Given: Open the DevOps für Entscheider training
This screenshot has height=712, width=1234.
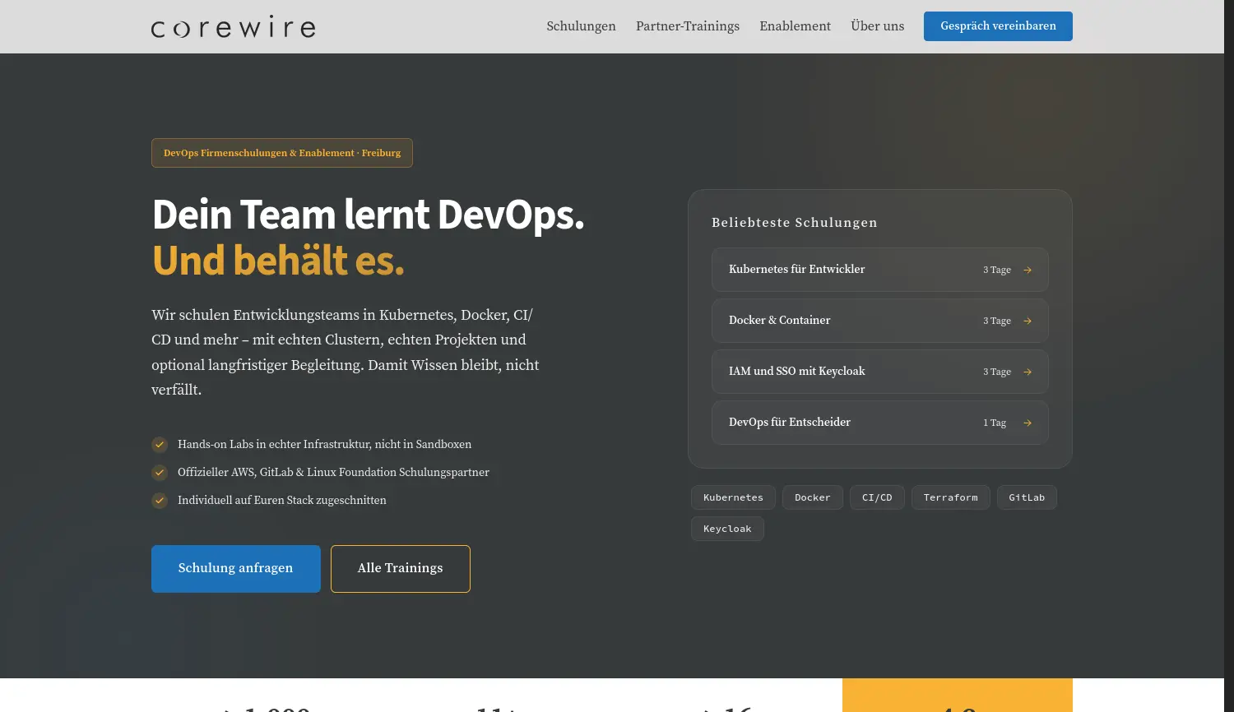Looking at the screenshot, I should 880,423.
